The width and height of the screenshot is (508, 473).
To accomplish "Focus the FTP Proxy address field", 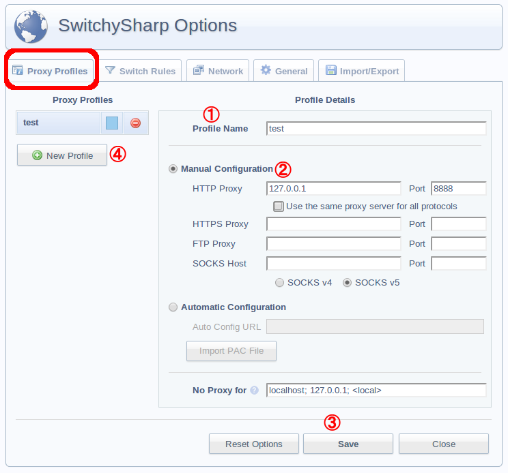I will pyautogui.click(x=333, y=243).
